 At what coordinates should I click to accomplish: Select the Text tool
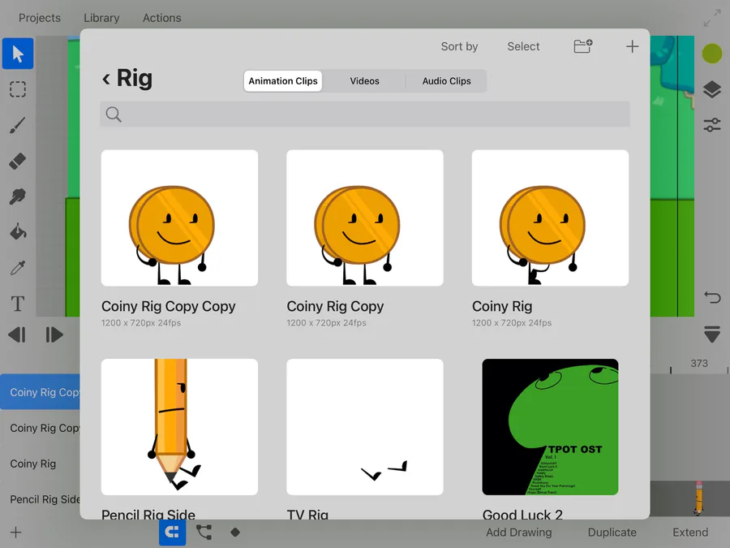pos(18,304)
